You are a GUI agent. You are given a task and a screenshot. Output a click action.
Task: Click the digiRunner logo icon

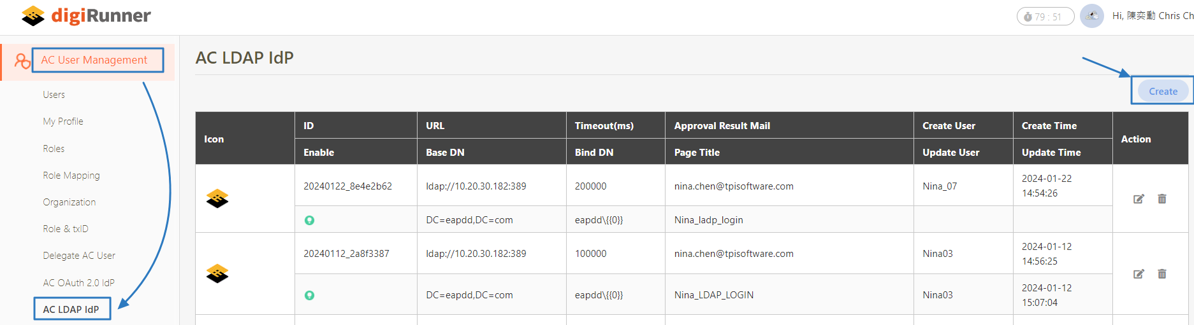tap(33, 16)
